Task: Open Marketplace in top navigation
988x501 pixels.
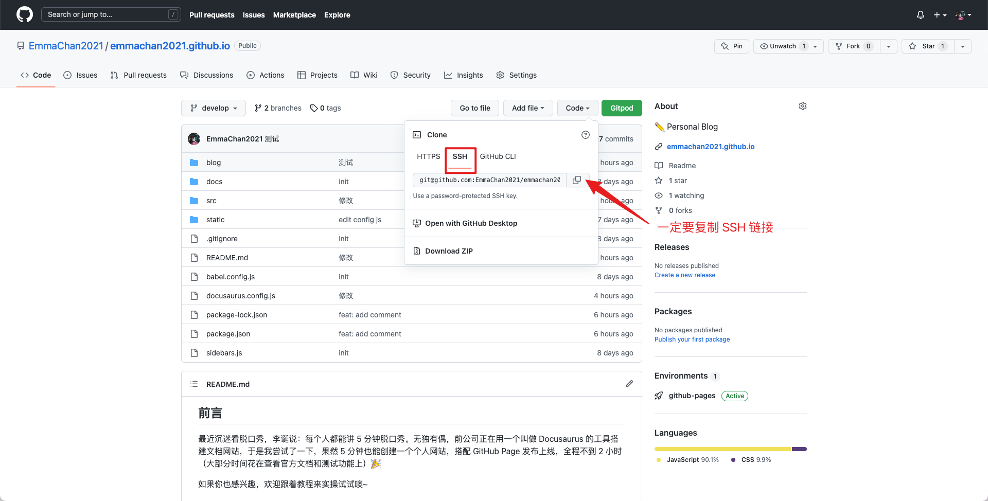Action: click(x=294, y=15)
